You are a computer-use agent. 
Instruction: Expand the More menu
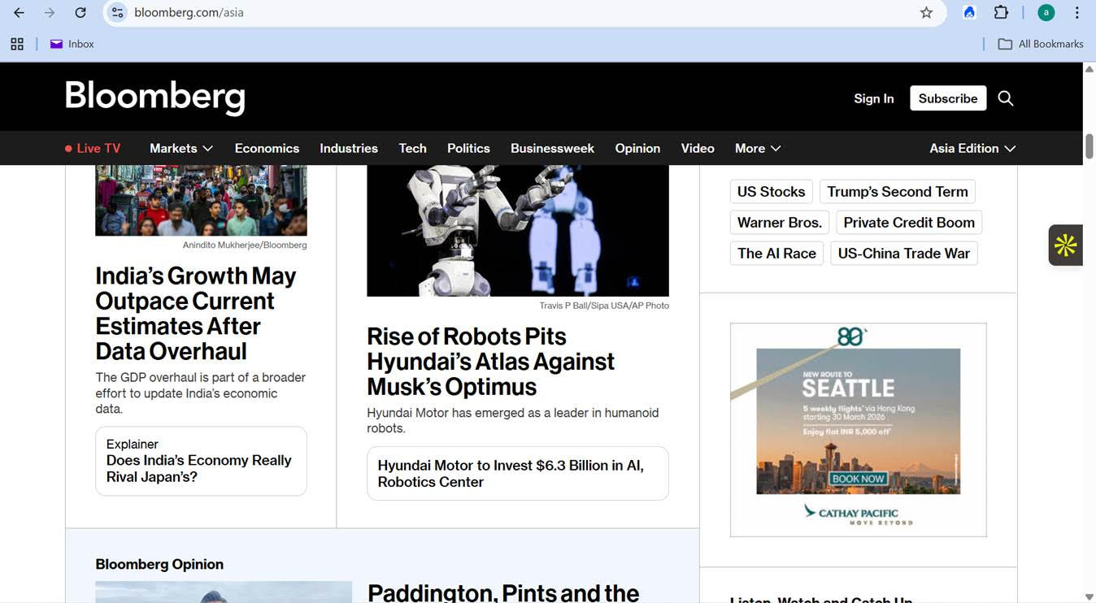pyautogui.click(x=758, y=148)
